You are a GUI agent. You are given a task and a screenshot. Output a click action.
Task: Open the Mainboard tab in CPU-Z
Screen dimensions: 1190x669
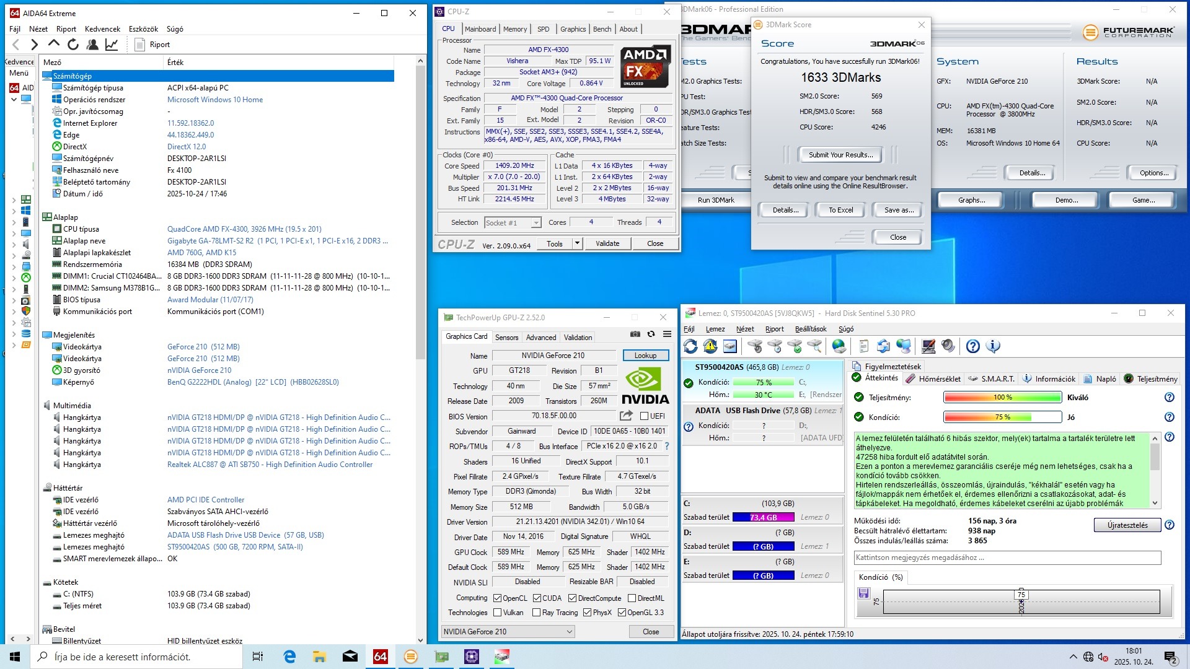coord(480,29)
